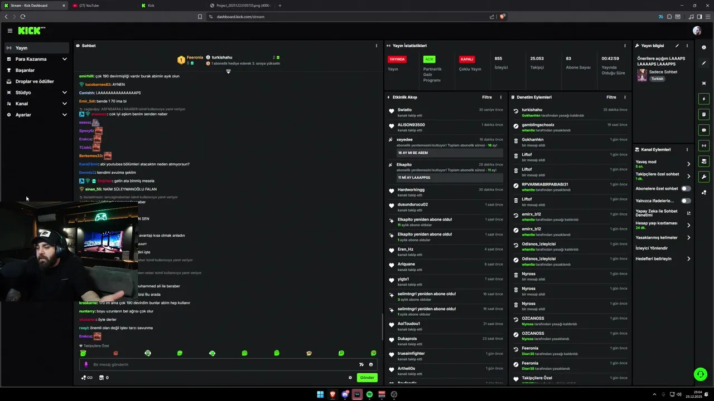Click the 855 İzleyici viewer count
Image resolution: width=714 pixels, height=401 pixels.
point(501,62)
